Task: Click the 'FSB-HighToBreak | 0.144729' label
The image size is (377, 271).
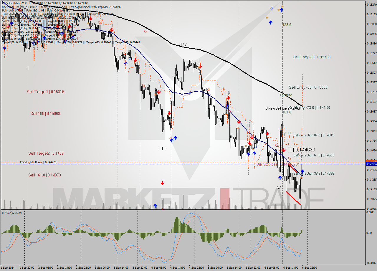Action: coord(38,162)
